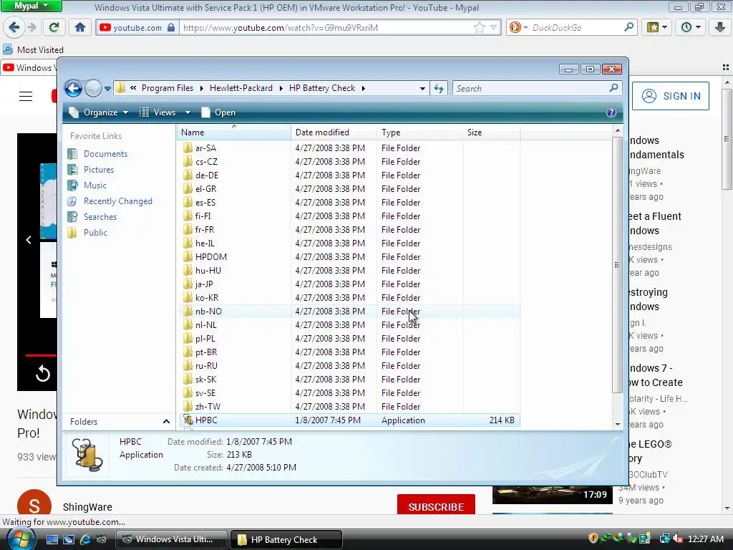The height and width of the screenshot is (550, 733).
Task: Select the zh-TW folder
Action: tap(349, 407)
